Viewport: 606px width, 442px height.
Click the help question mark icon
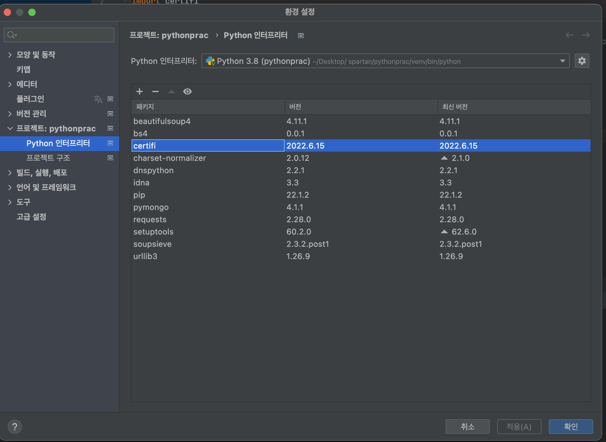click(x=14, y=427)
